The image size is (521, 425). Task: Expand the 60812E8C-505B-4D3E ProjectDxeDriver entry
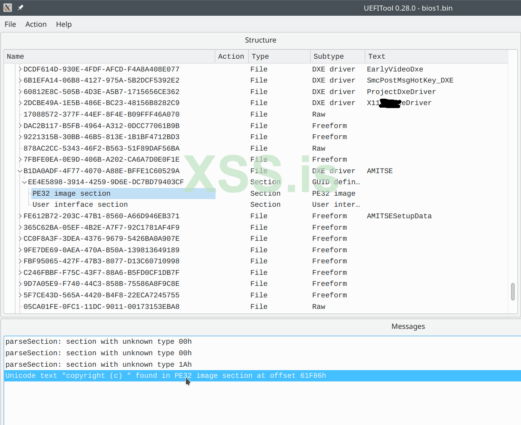pos(20,91)
